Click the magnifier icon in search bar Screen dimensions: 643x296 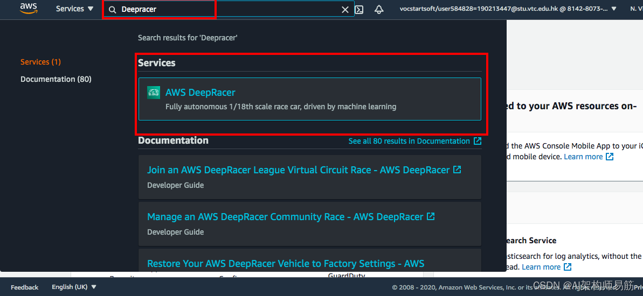tap(112, 9)
